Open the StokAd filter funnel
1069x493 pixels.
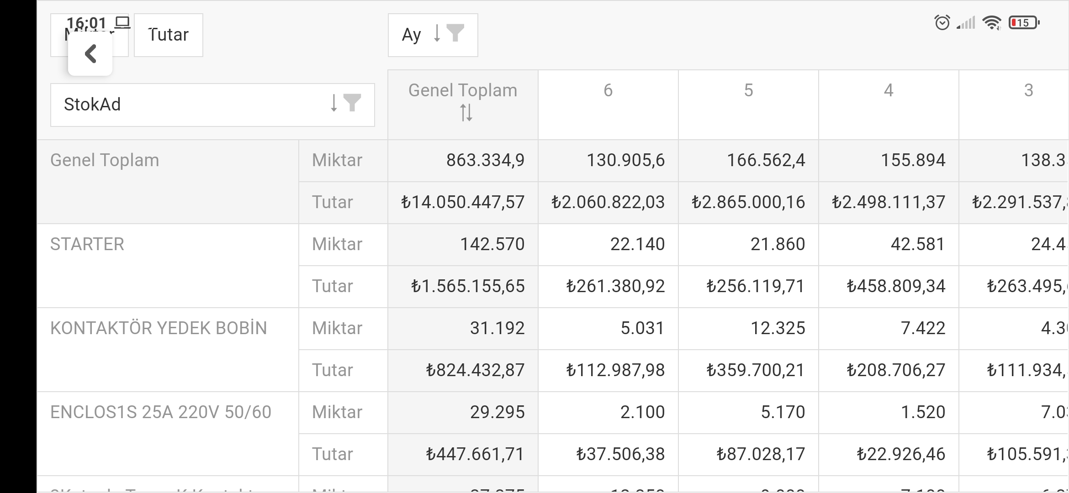click(352, 103)
